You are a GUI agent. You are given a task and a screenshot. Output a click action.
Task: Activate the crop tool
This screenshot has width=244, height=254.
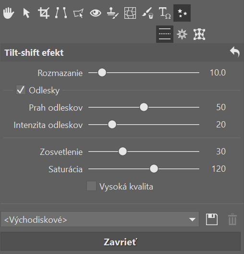[x=44, y=13]
